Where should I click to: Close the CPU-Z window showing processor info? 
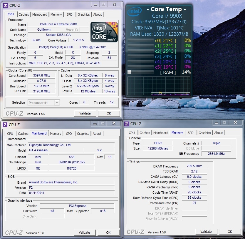point(114,4)
